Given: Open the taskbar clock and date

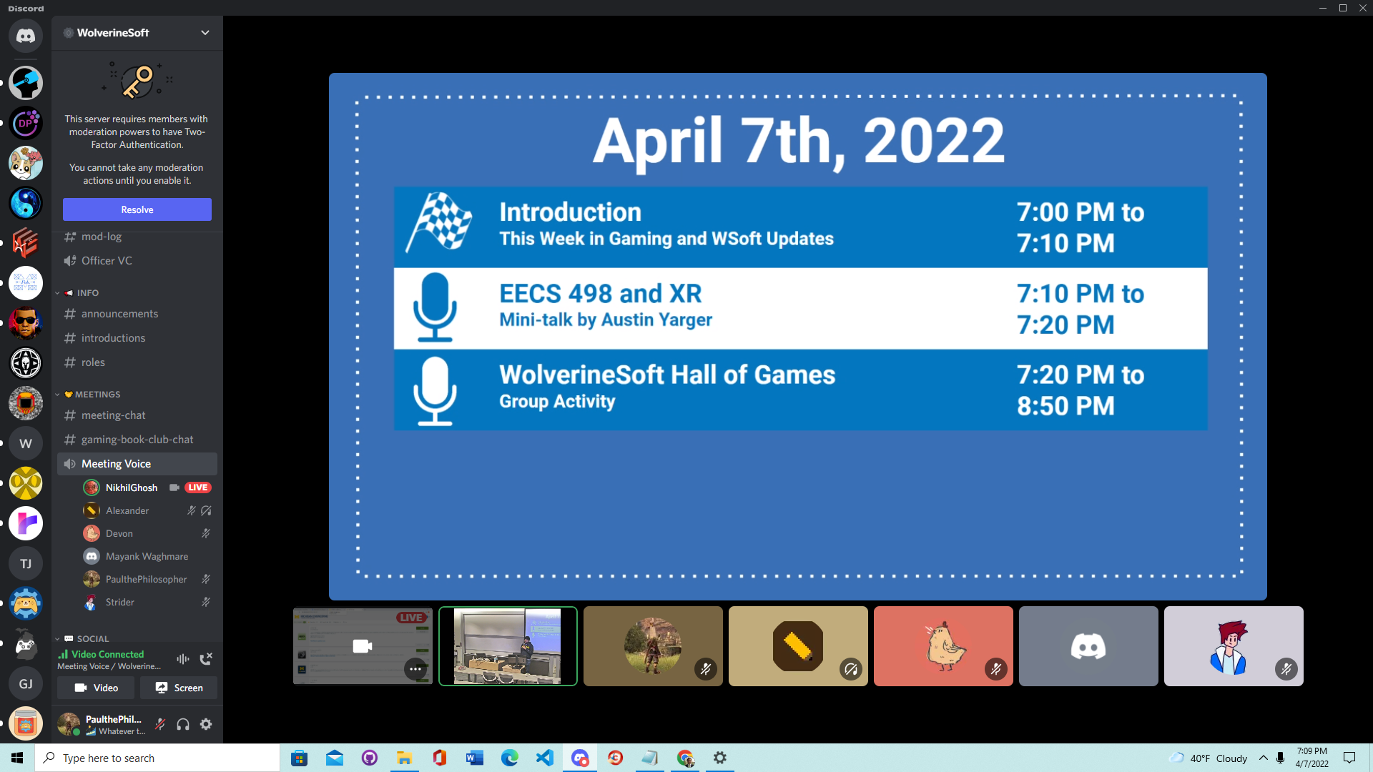Looking at the screenshot, I should (x=1312, y=758).
